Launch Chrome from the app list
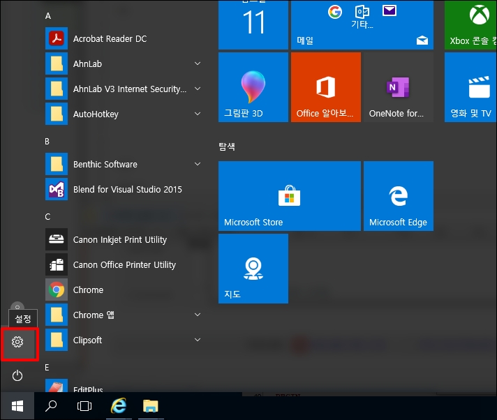 (124, 290)
